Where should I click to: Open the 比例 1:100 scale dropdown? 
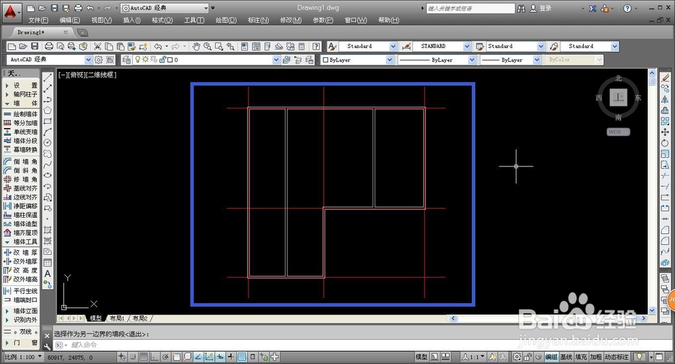(23, 357)
